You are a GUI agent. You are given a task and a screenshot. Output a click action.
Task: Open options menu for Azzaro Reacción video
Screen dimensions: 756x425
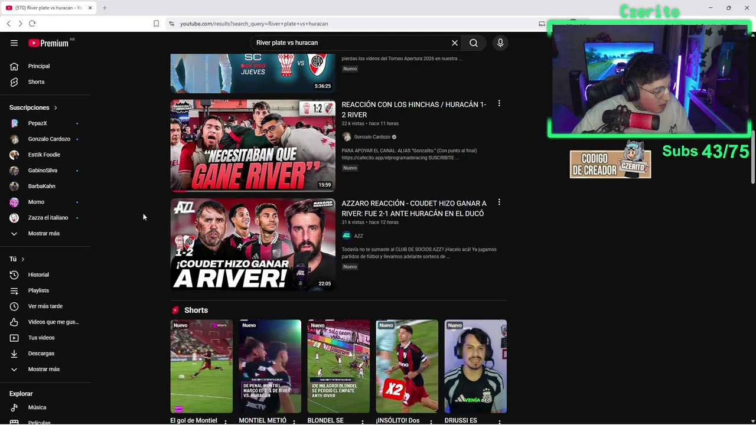click(499, 202)
